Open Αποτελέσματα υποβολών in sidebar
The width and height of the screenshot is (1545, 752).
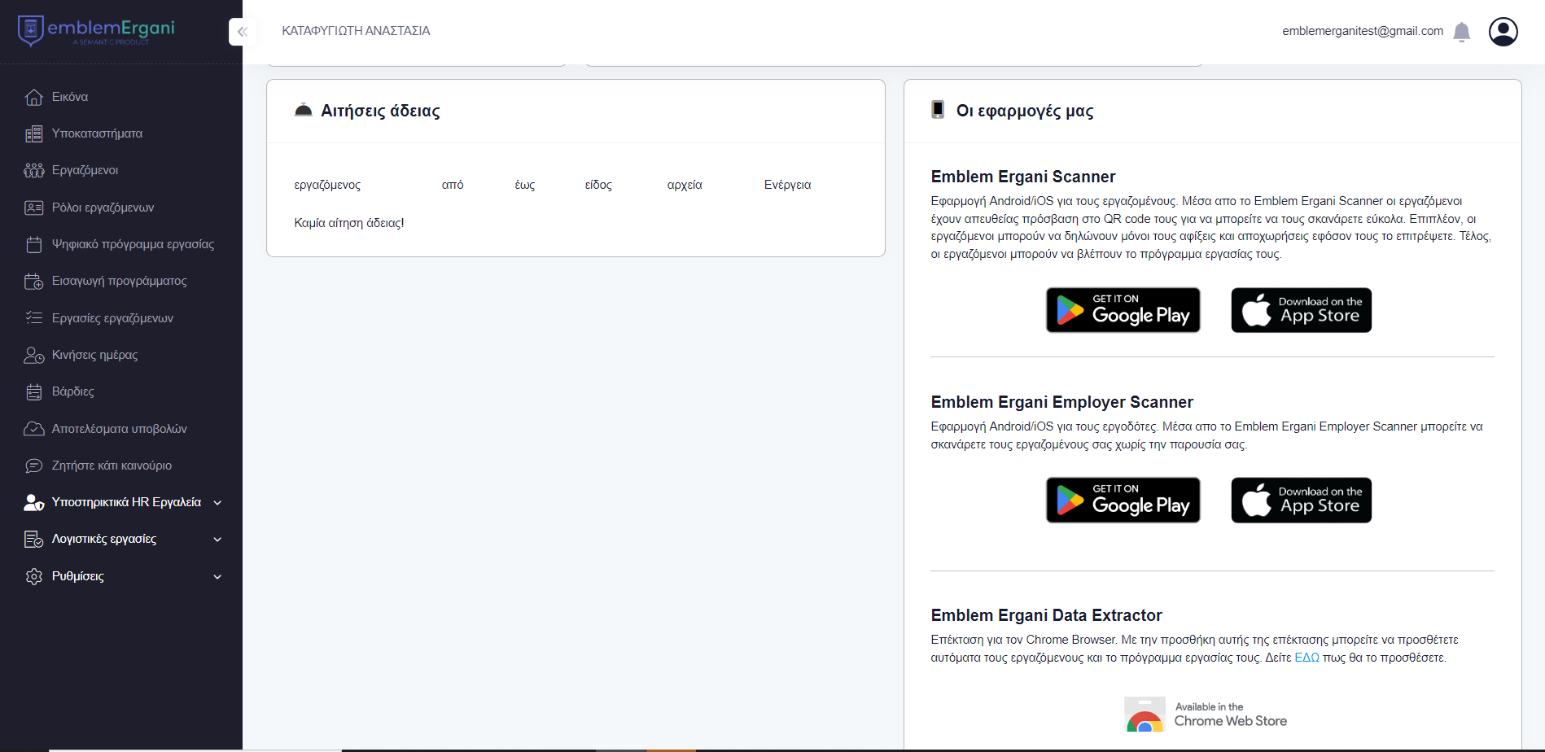click(x=119, y=429)
